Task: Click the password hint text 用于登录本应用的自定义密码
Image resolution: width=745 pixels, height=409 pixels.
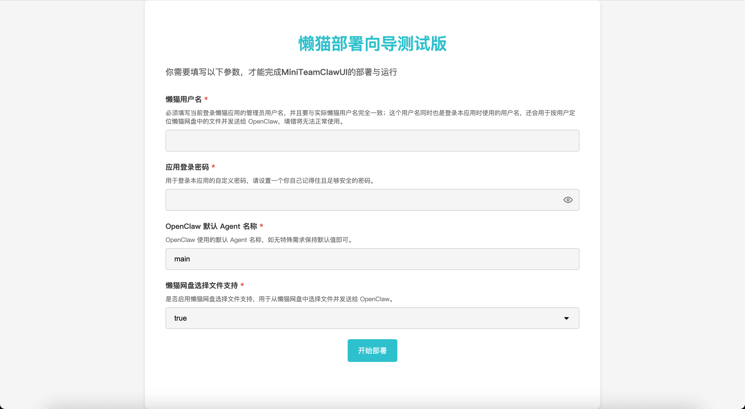Action: click(x=271, y=181)
